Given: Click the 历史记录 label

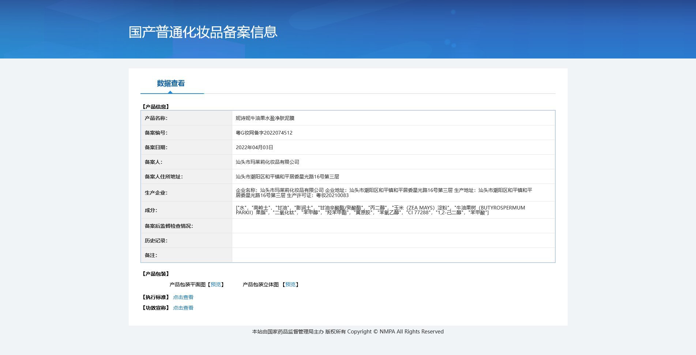Looking at the screenshot, I should pyautogui.click(x=156, y=241).
